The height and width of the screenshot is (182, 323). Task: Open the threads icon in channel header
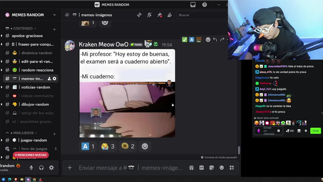(x=139, y=15)
